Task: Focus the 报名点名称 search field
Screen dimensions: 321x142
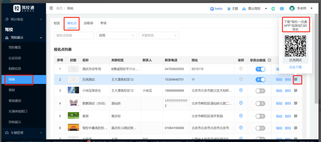Action: [74, 35]
